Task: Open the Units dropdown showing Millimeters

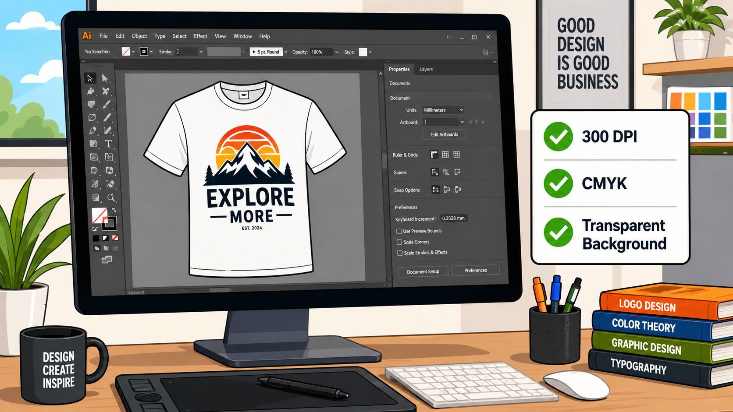Action: pyautogui.click(x=443, y=110)
